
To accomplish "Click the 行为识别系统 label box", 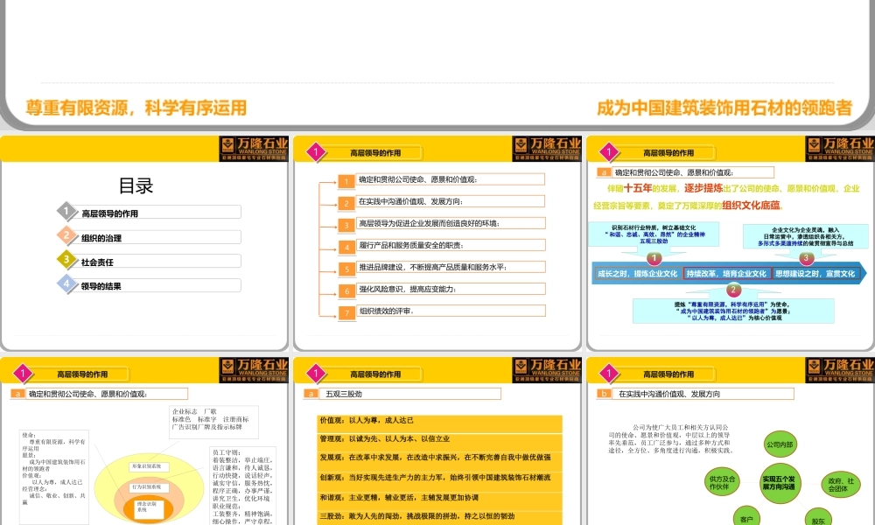I will click(147, 487).
